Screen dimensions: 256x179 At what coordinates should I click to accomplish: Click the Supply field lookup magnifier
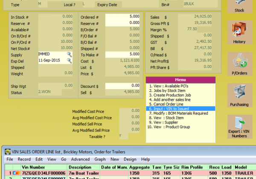[x=69, y=54]
